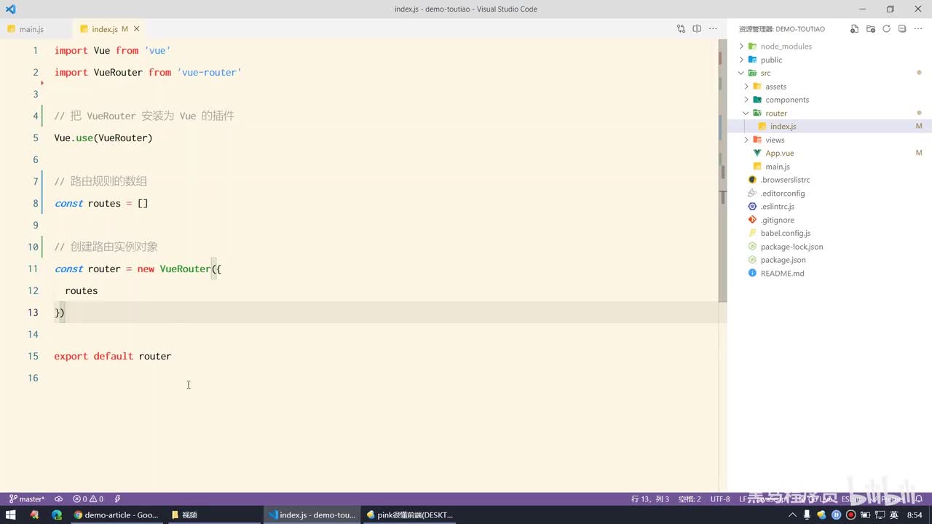Open editor more actions ellipsis

tap(713, 29)
